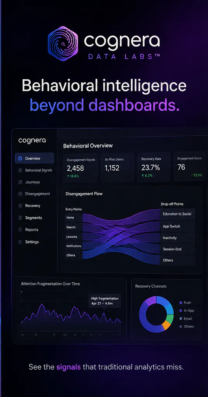Click the In-App legend color dot
208x397 pixels.
(x=181, y=311)
